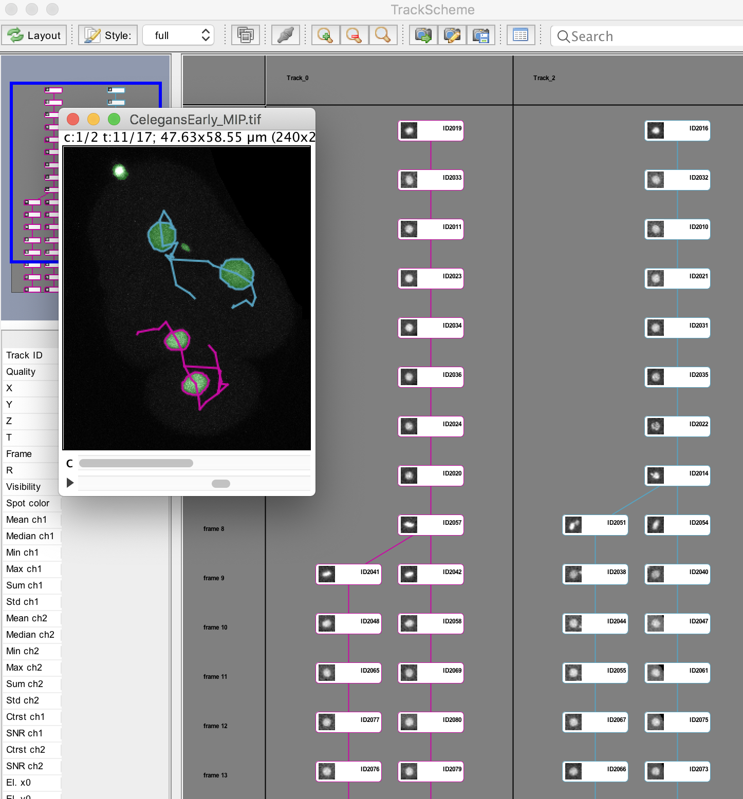
Task: Click the Track_2 column header
Action: [x=544, y=78]
